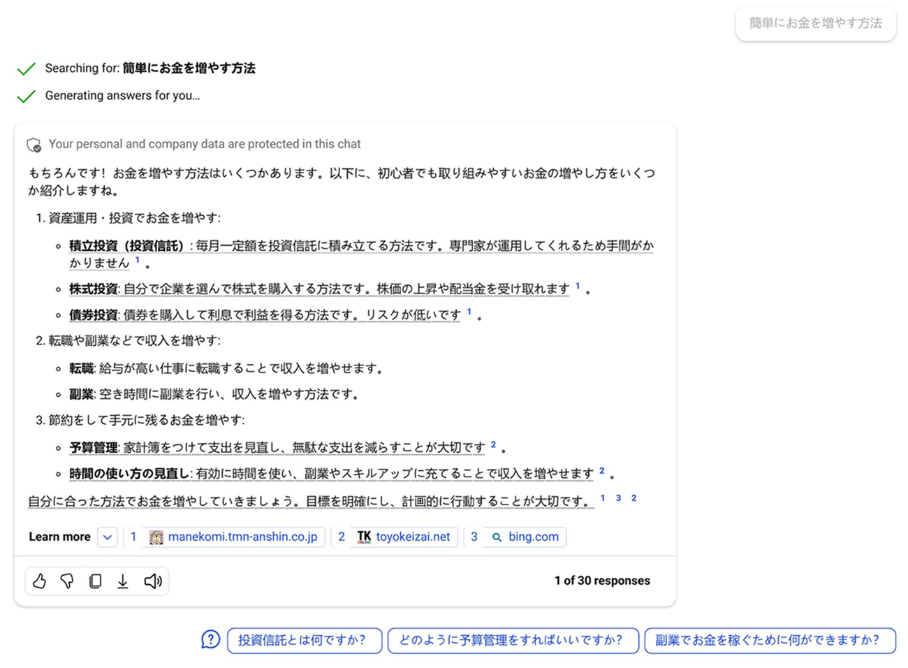Image resolution: width=908 pixels, height=668 pixels.
Task: Click citation 3 at end of final sentence
Action: (618, 498)
